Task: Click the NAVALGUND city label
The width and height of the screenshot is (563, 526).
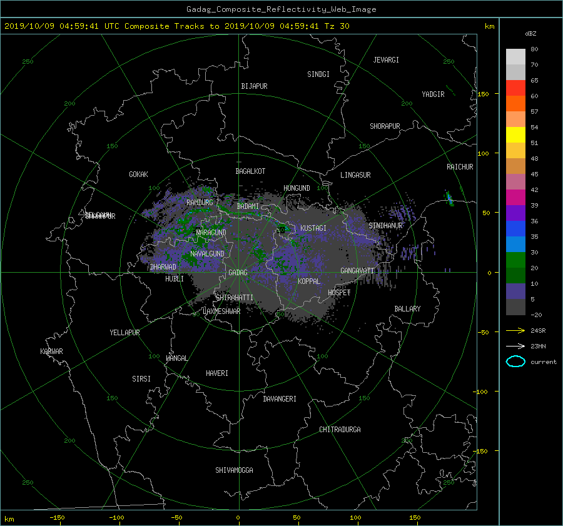Action: point(207,254)
